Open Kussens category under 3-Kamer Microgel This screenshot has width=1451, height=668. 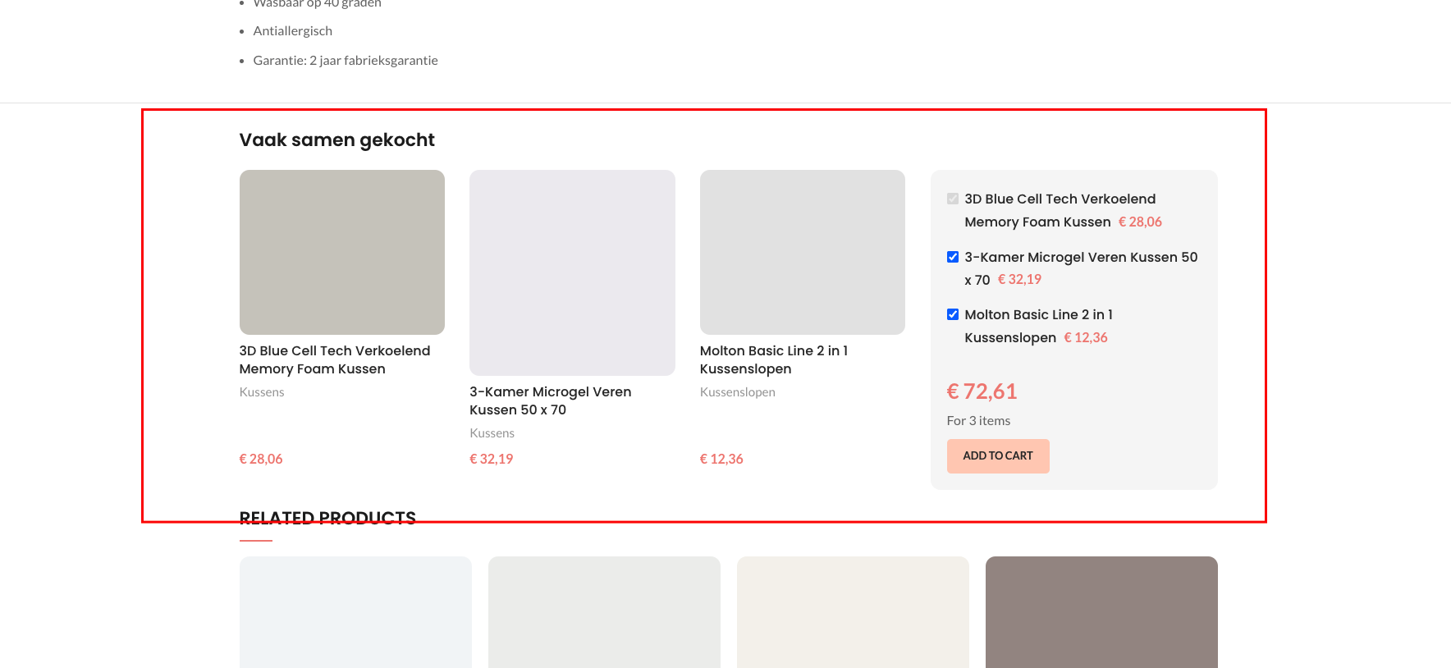click(x=492, y=433)
